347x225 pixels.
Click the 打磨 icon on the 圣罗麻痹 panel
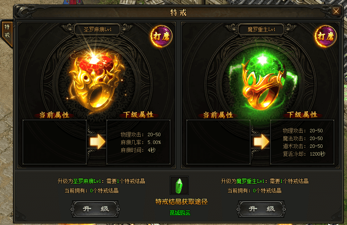161,36
